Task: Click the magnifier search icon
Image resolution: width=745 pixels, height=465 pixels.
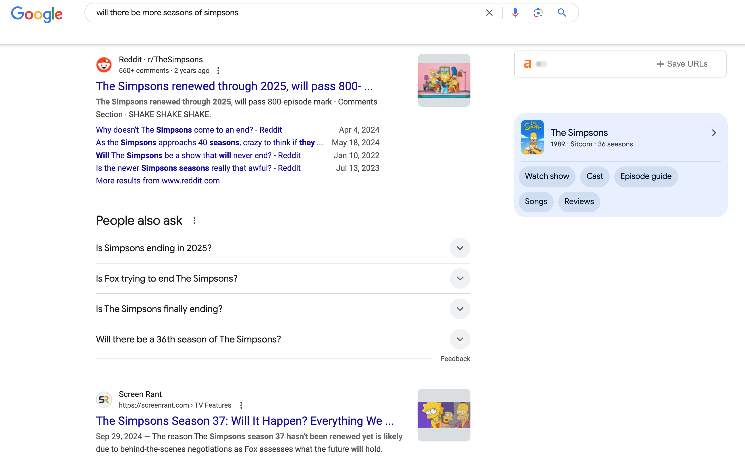Action: [x=561, y=13]
